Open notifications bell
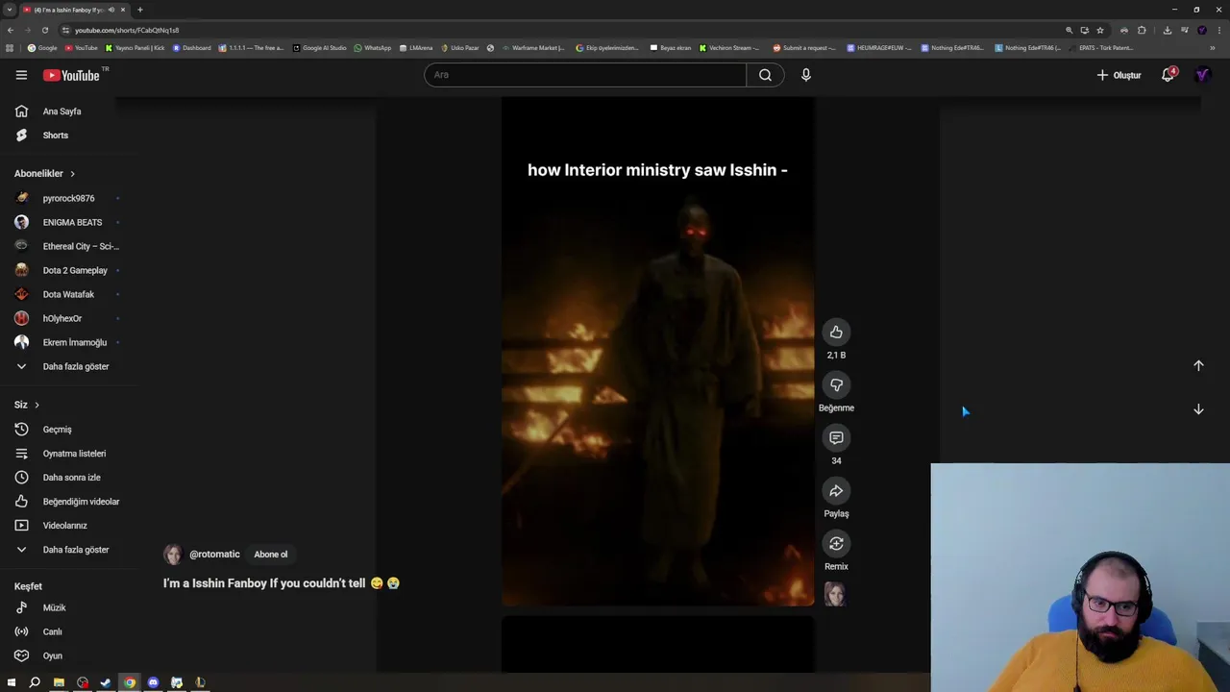The width and height of the screenshot is (1230, 692). click(x=1168, y=75)
